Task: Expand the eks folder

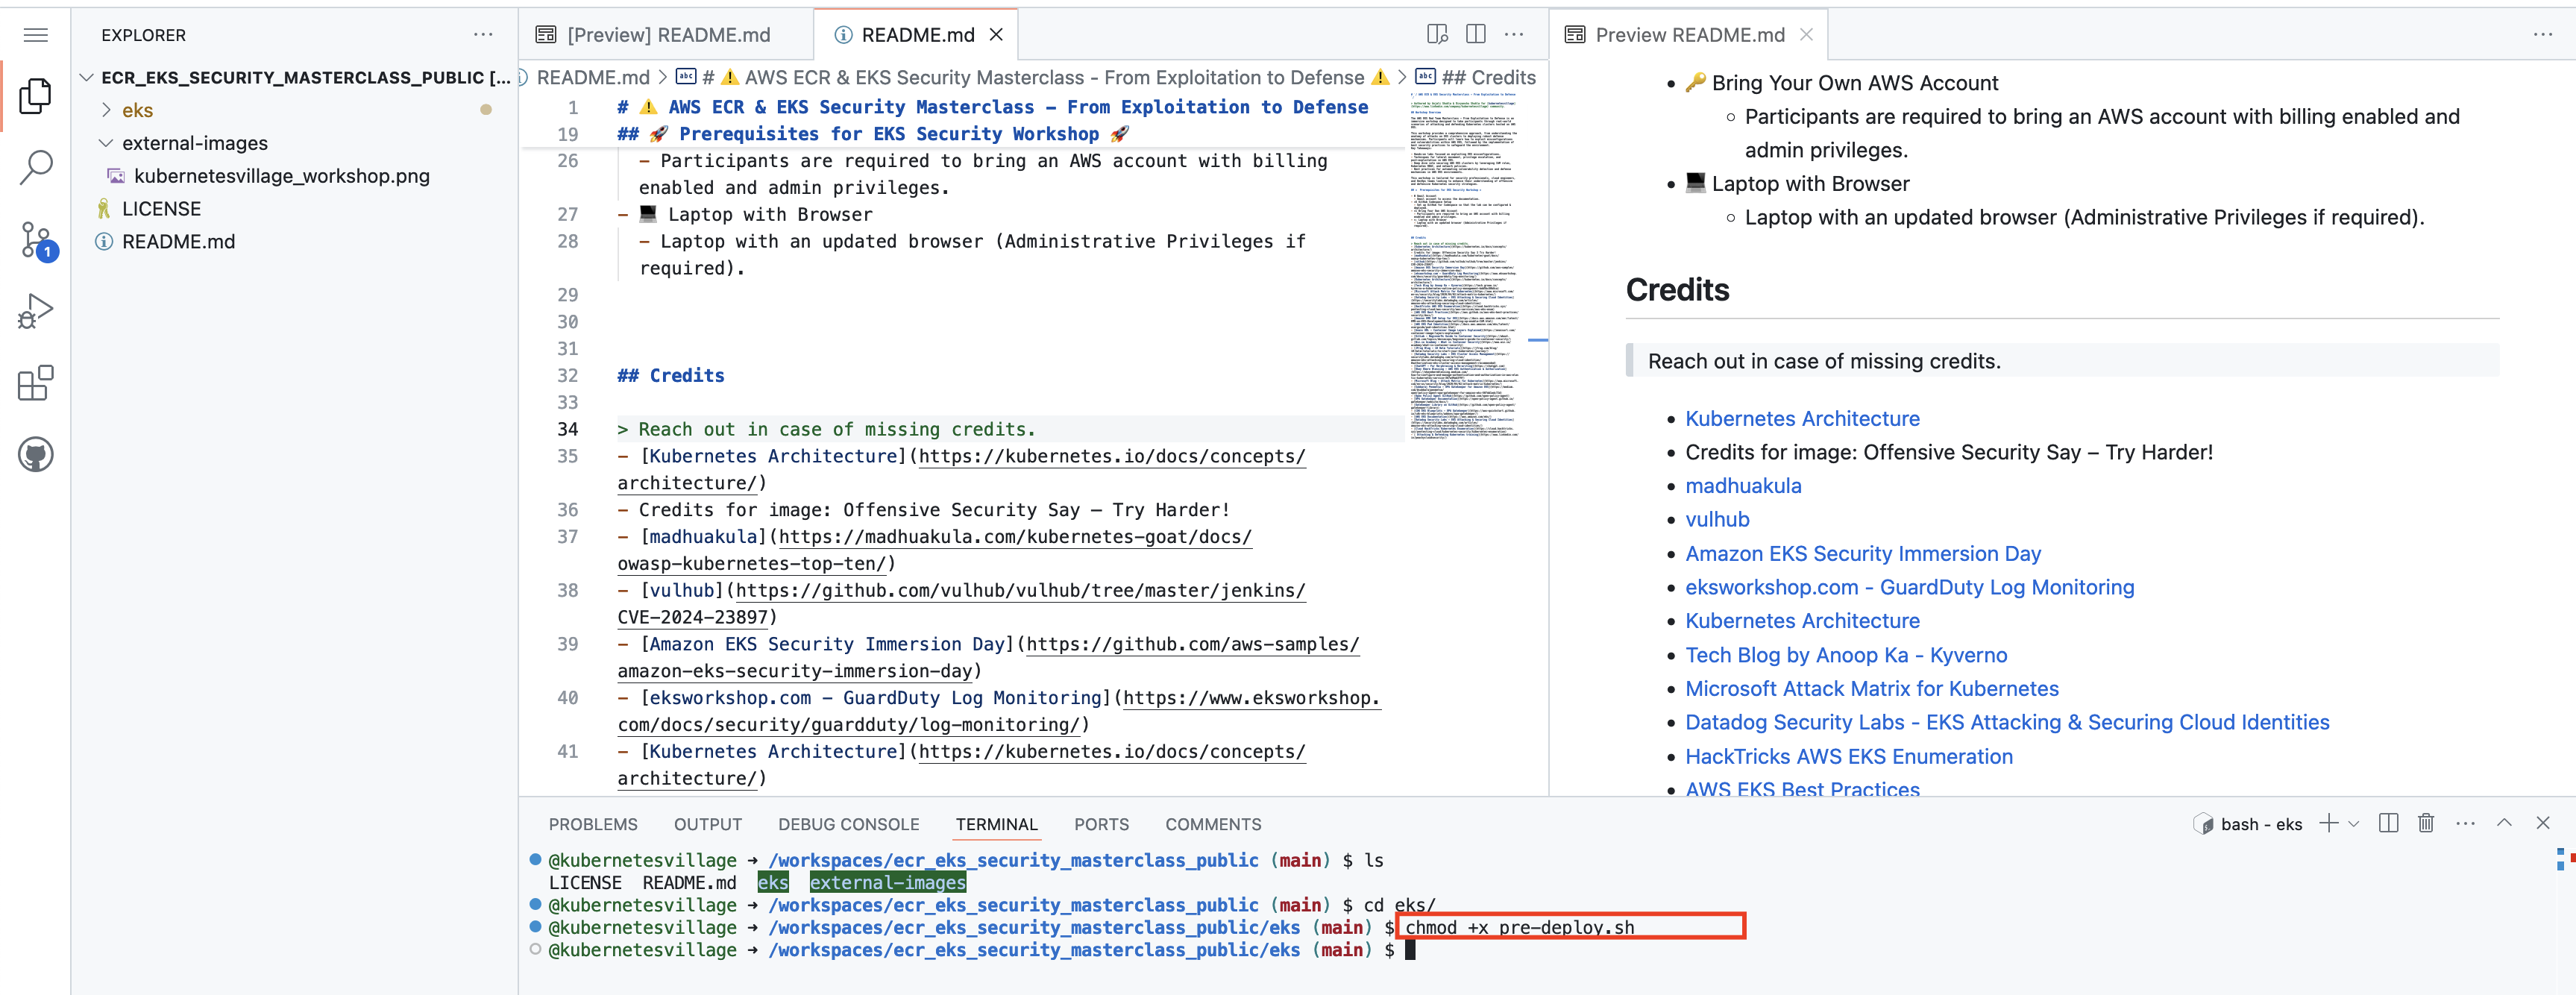Action: 137,110
